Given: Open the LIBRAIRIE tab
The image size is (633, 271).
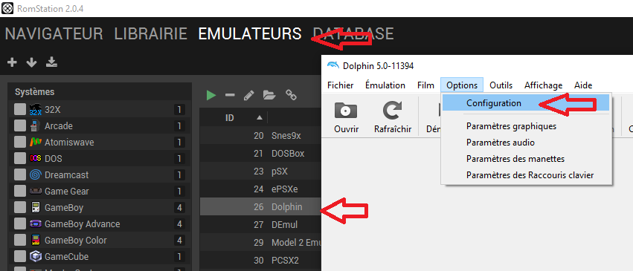Looking at the screenshot, I should [150, 34].
